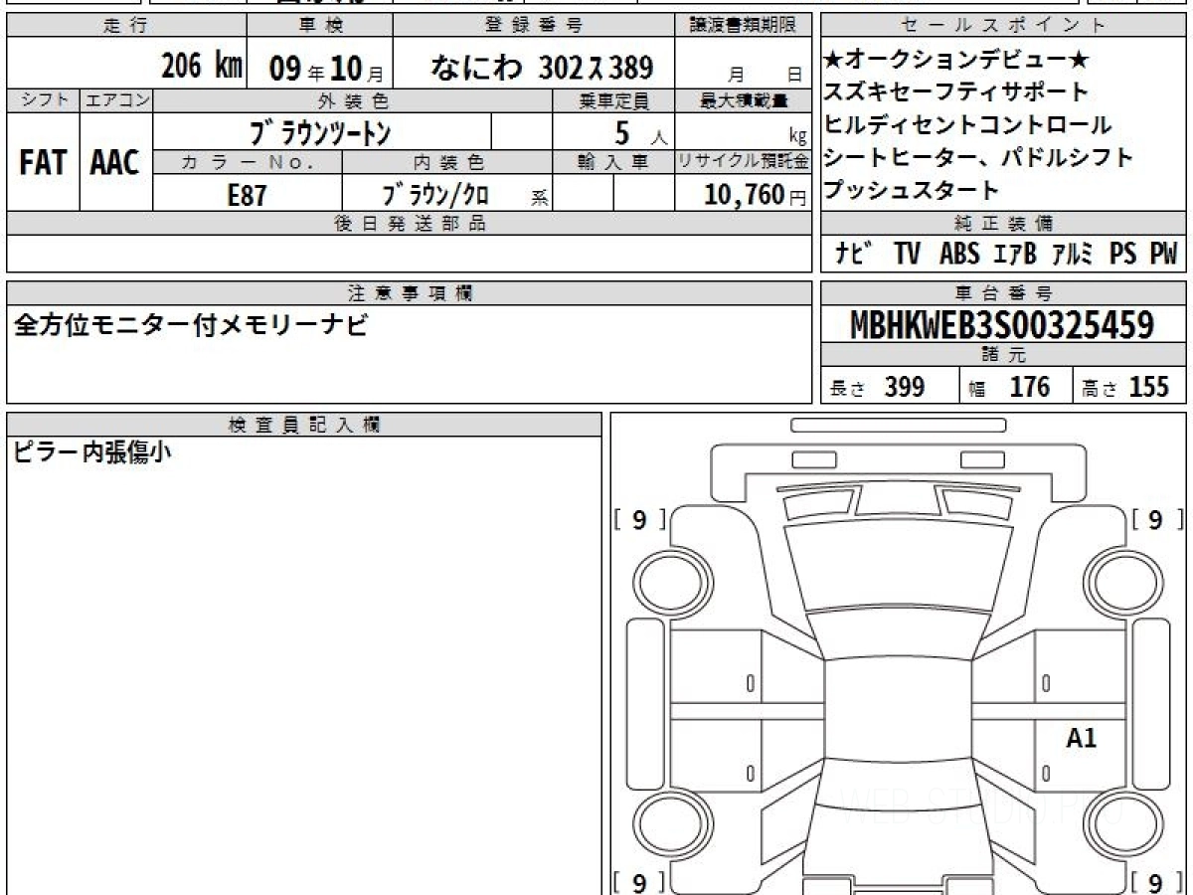This screenshot has width=1193, height=895.
Task: Click the seating capacity 5 人
Action: 641,131
